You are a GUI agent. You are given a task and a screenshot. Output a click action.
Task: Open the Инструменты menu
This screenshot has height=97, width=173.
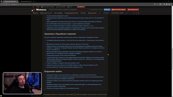pos(92,13)
